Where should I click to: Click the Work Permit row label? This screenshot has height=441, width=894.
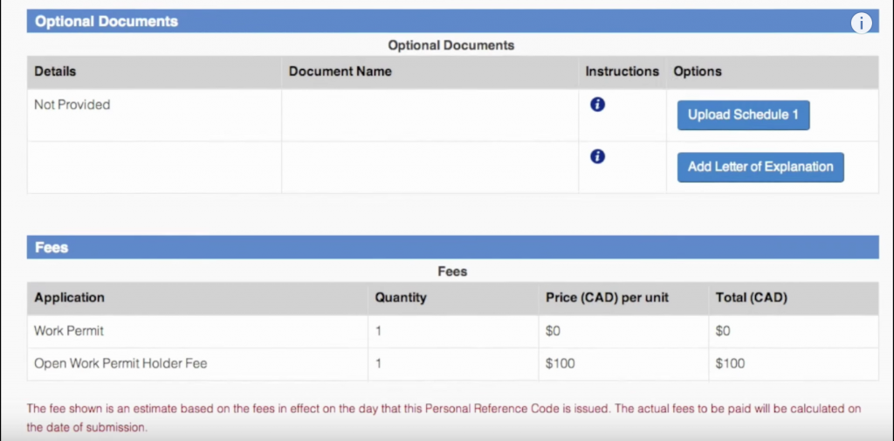pos(68,331)
